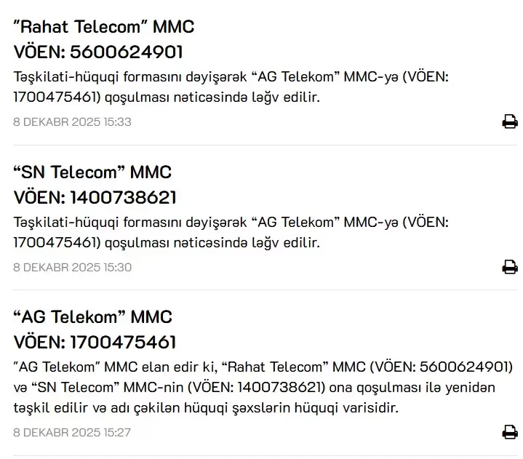The image size is (523, 459).
Task: Click the VÖEN: 1700475461 heading line
Action: coord(95,342)
